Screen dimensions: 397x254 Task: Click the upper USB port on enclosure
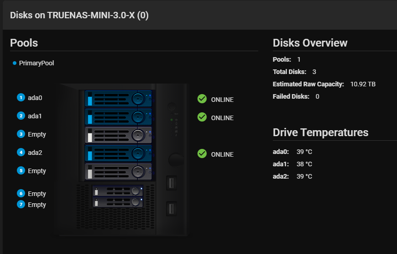point(172,183)
